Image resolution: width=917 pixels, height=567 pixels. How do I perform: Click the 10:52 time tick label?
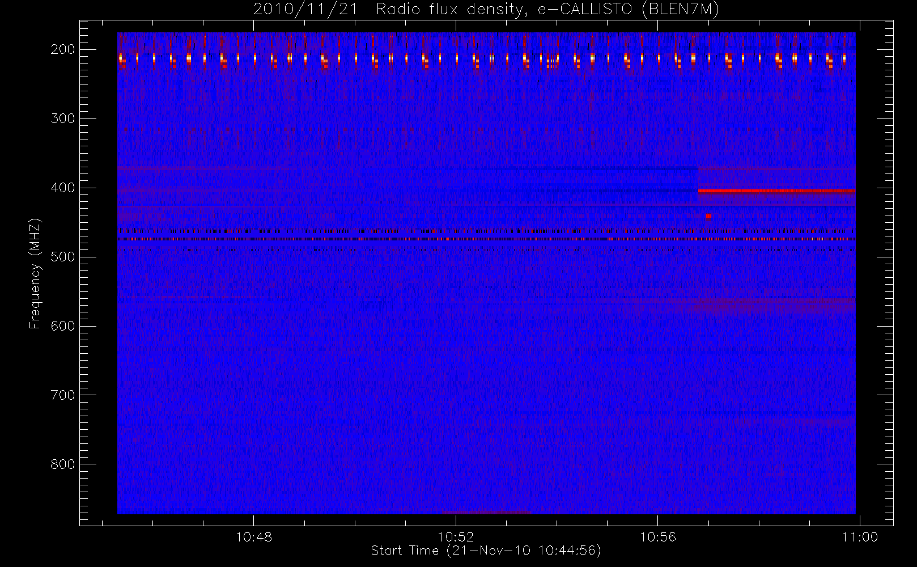coord(456,536)
